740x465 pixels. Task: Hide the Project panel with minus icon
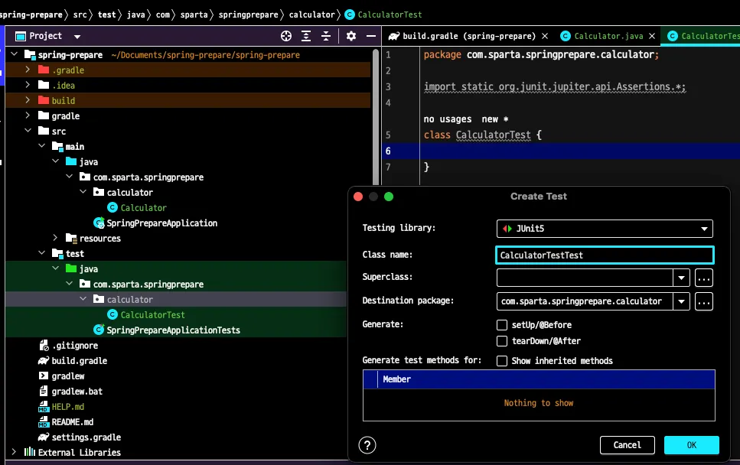tap(370, 36)
